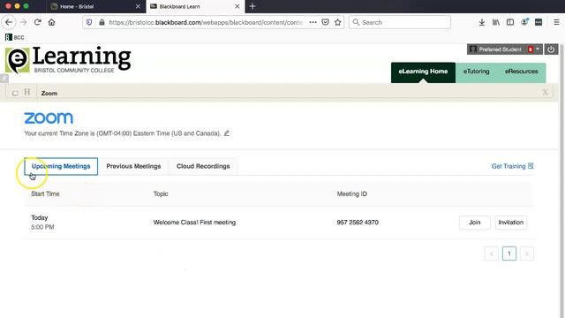Edit the time zone pencil icon

pos(226,133)
